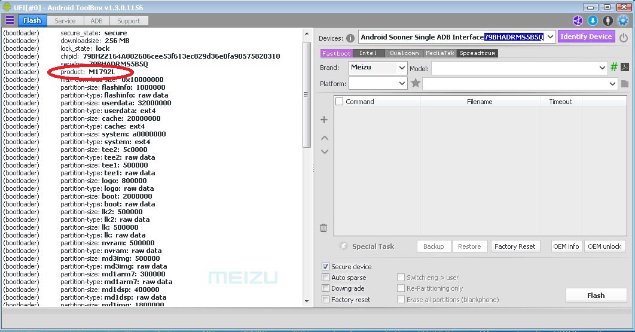This screenshot has height=332, width=635.
Task: Click the OEM info button
Action: click(x=566, y=246)
